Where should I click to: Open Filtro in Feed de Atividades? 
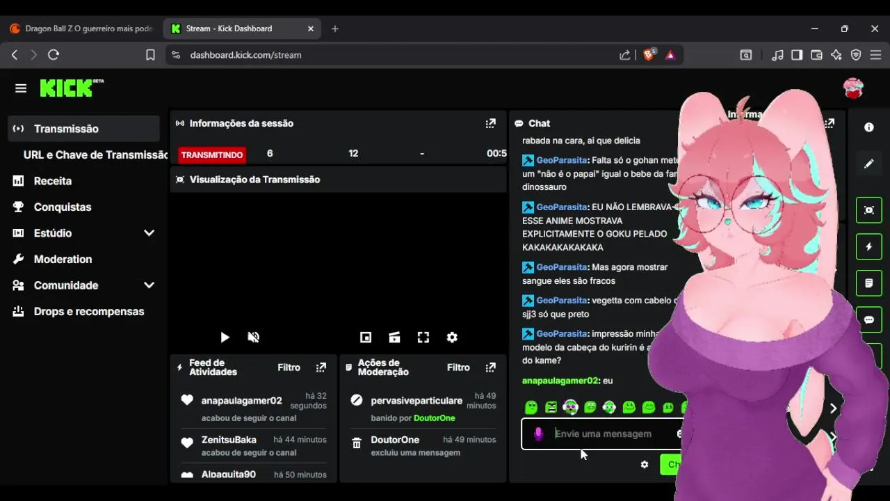(289, 367)
